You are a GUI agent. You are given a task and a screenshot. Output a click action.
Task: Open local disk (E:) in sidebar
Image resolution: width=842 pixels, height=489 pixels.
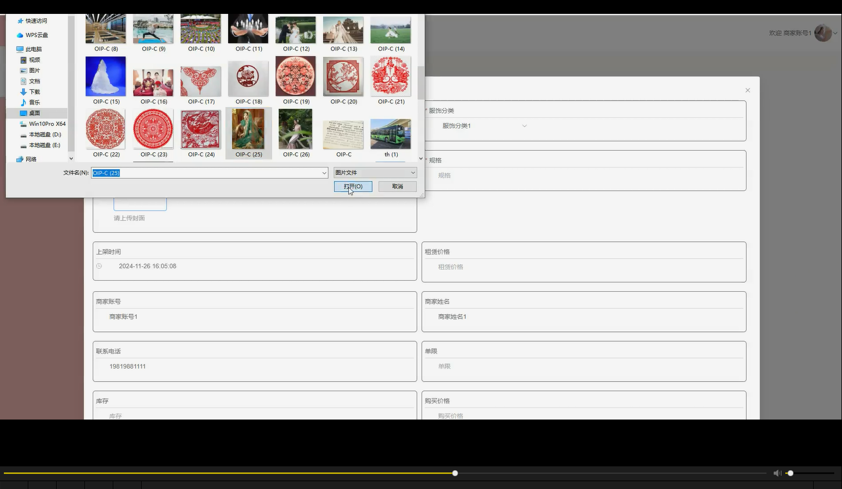[41, 145]
